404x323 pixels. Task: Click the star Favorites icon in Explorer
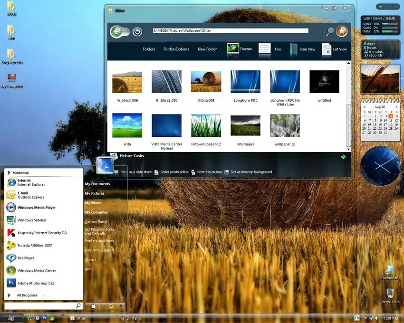coord(342,31)
